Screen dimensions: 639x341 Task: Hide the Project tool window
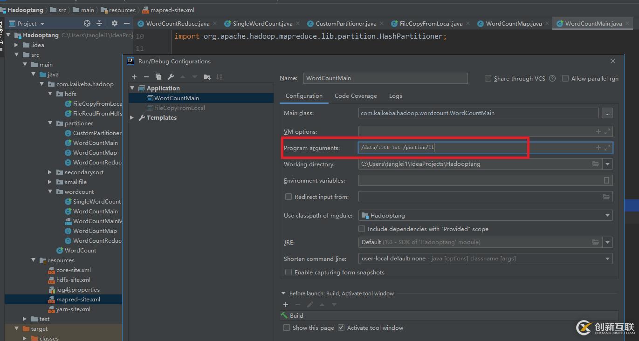[126, 23]
